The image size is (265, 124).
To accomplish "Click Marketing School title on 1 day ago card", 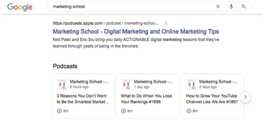I will click(153, 81).
